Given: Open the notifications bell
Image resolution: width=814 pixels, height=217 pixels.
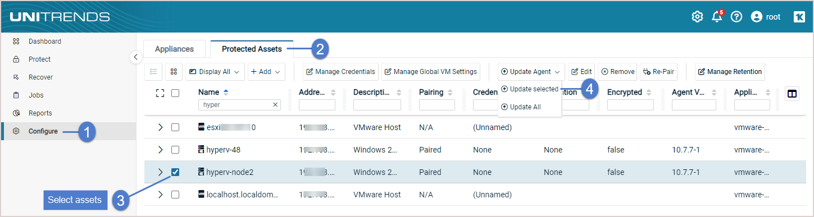Looking at the screenshot, I should 717,17.
